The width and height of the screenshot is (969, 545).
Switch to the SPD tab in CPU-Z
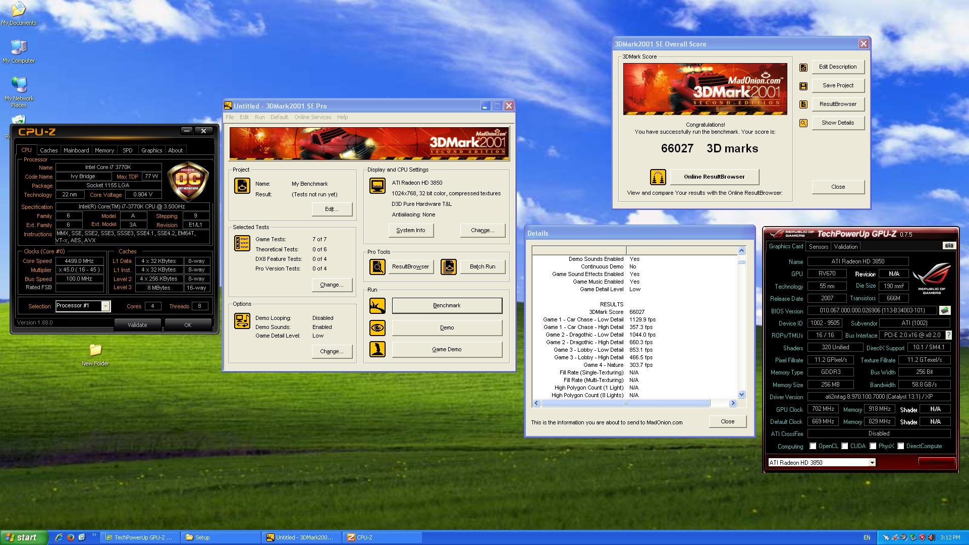pyautogui.click(x=128, y=150)
